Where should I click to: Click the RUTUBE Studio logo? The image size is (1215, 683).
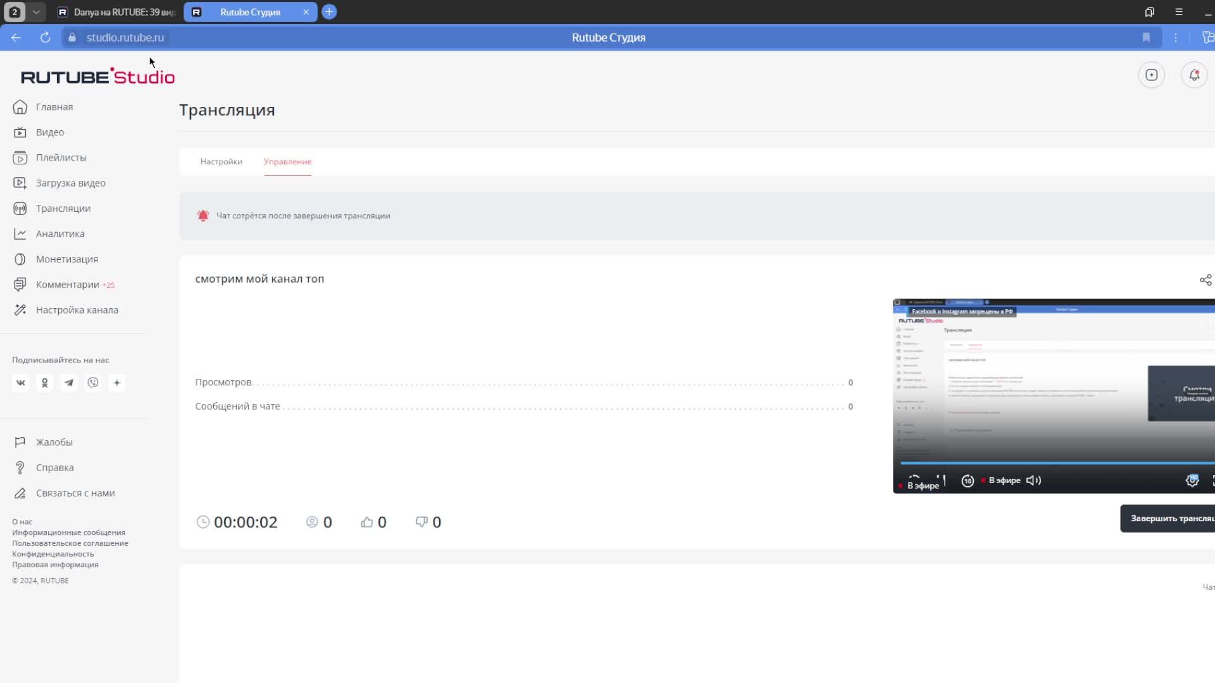[98, 77]
